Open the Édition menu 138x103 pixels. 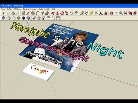(10, 9)
